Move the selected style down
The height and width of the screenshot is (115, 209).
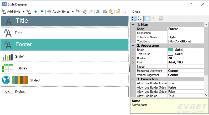click(42, 12)
